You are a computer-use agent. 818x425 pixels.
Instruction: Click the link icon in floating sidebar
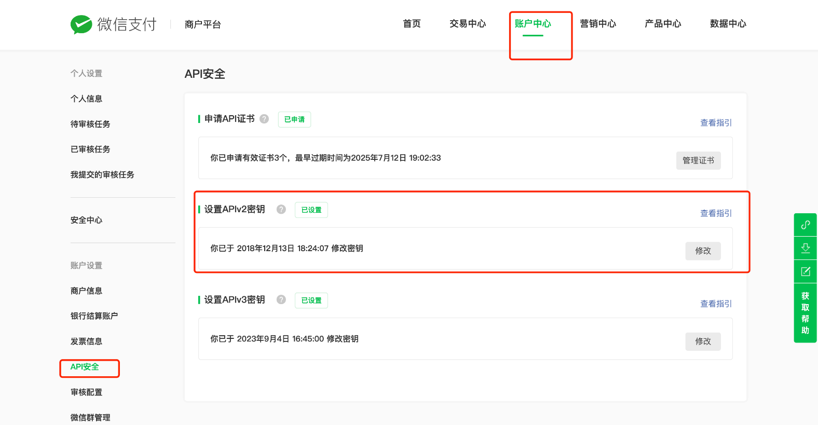click(x=805, y=225)
